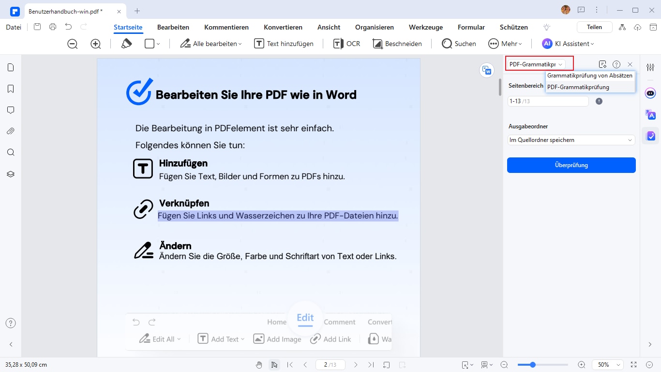Click the Seitenbereich 1-13 input field

548,101
